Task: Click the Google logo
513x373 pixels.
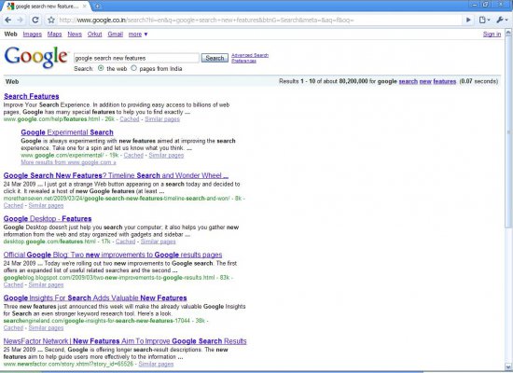Action: coord(35,57)
